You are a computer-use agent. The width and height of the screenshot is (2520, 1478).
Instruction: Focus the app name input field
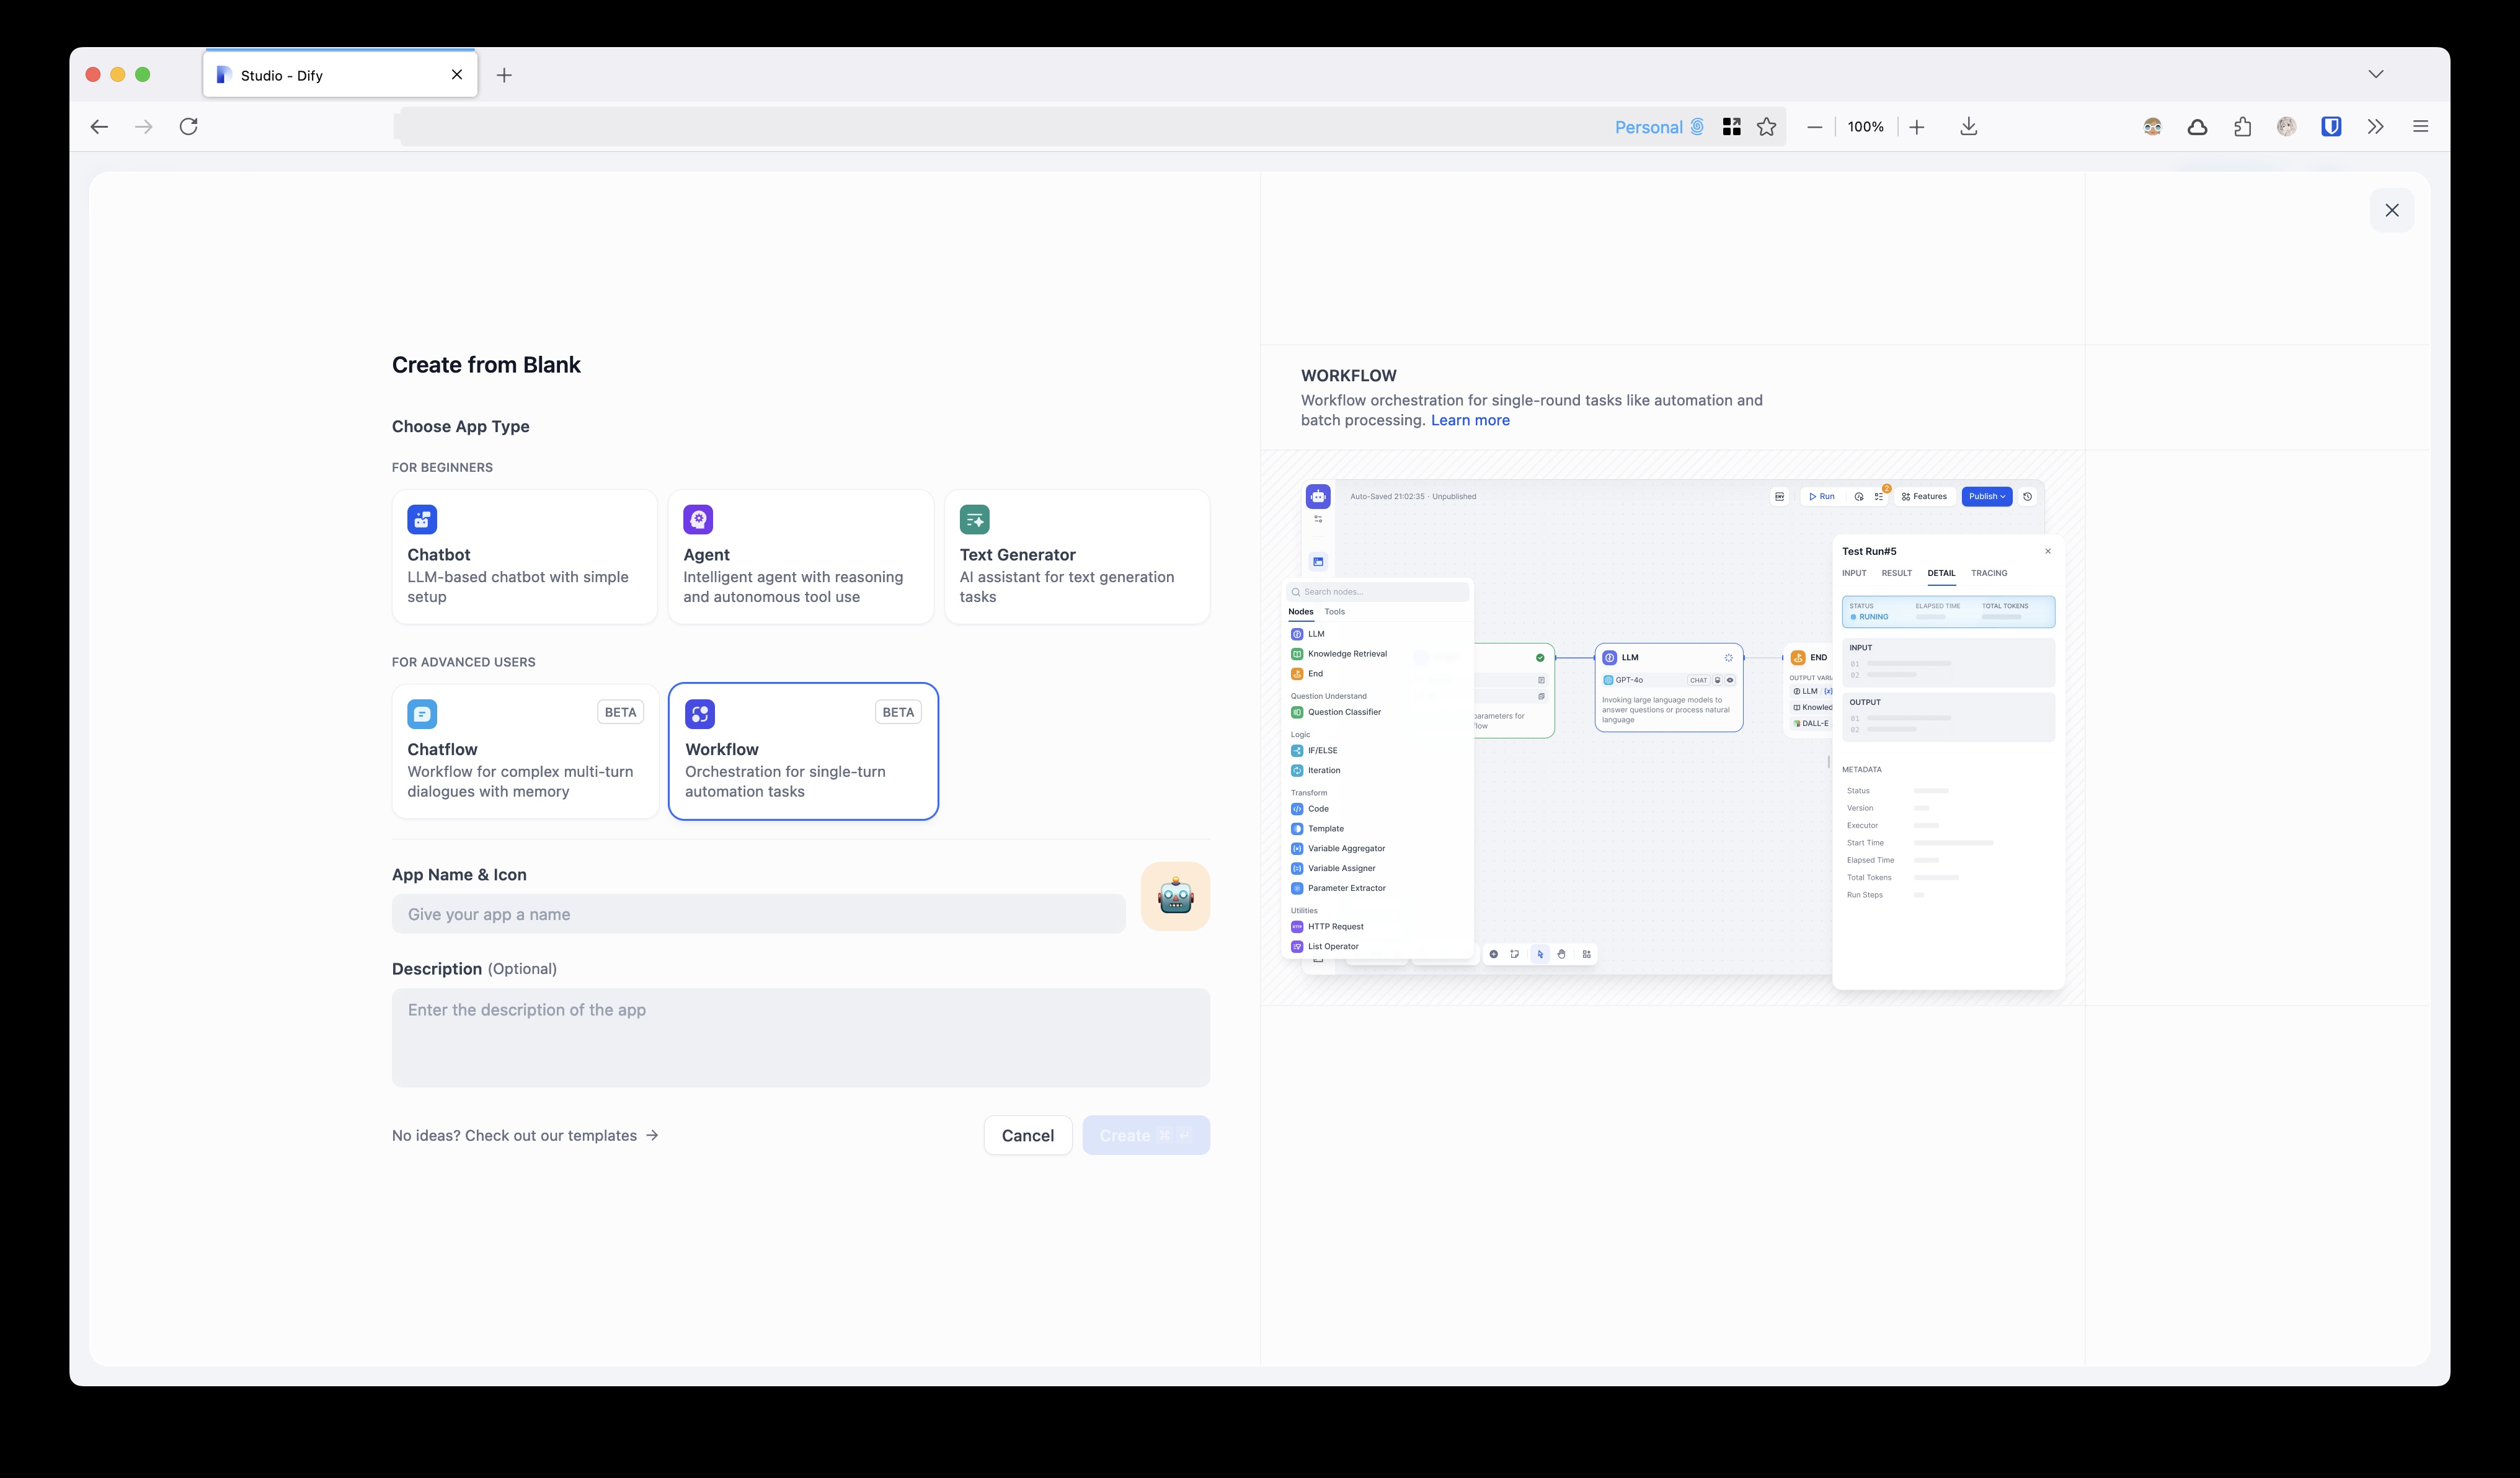click(x=758, y=914)
